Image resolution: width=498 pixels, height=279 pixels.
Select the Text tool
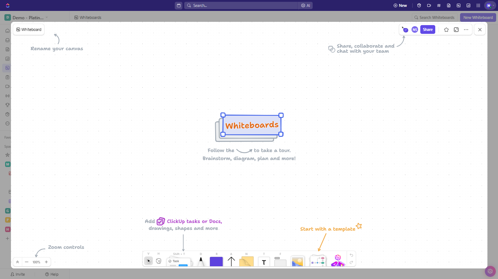264,262
